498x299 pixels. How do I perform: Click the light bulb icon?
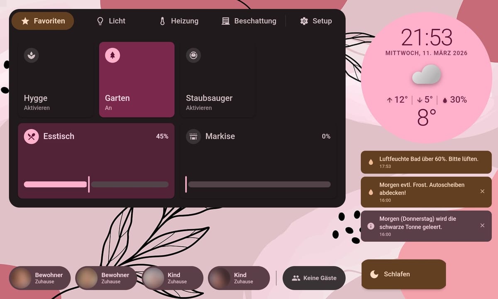click(100, 21)
